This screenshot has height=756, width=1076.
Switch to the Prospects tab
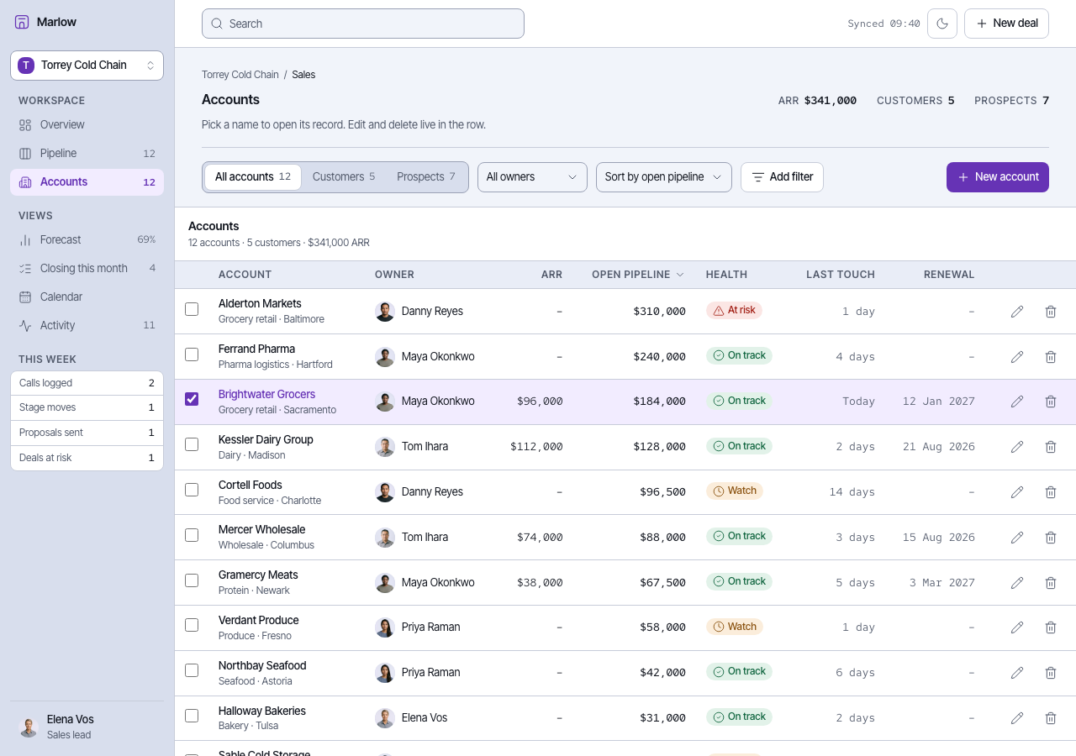click(x=426, y=177)
